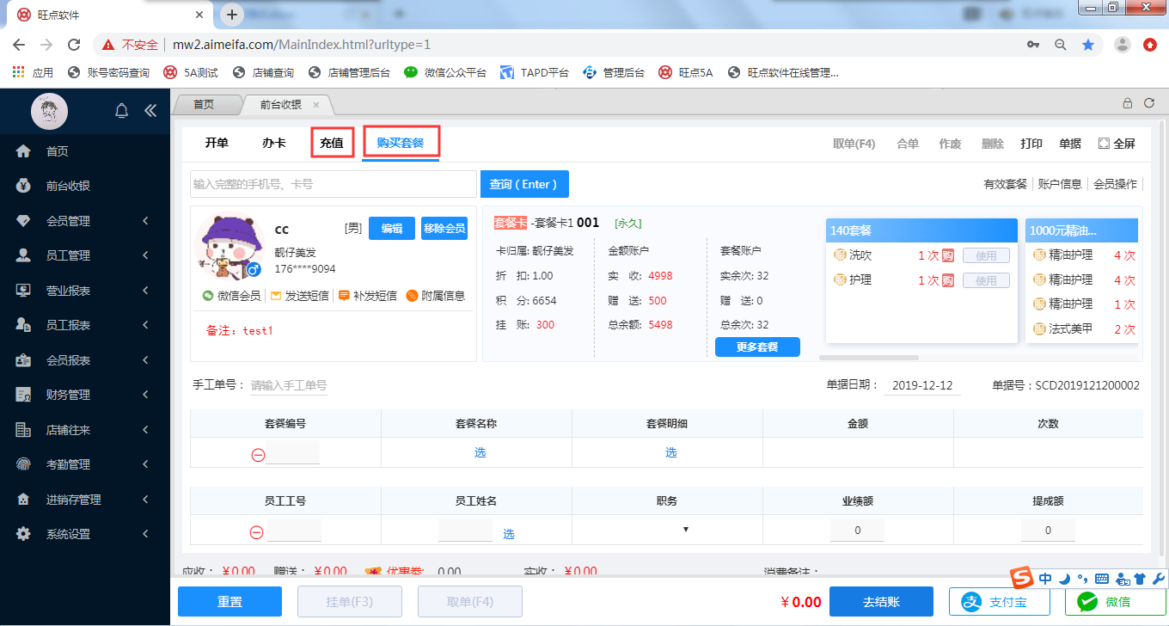Click the 移除会员 button
The image size is (1169, 626).
pos(444,229)
